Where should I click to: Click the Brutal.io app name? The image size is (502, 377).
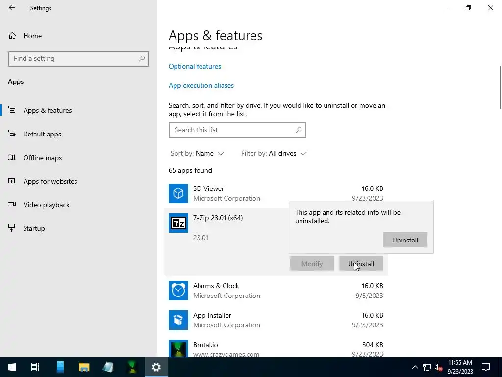[205, 345]
